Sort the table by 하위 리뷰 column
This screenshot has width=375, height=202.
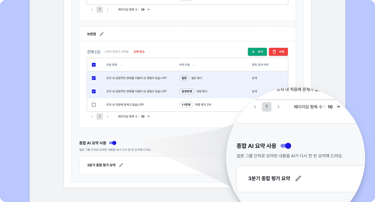tap(194, 65)
